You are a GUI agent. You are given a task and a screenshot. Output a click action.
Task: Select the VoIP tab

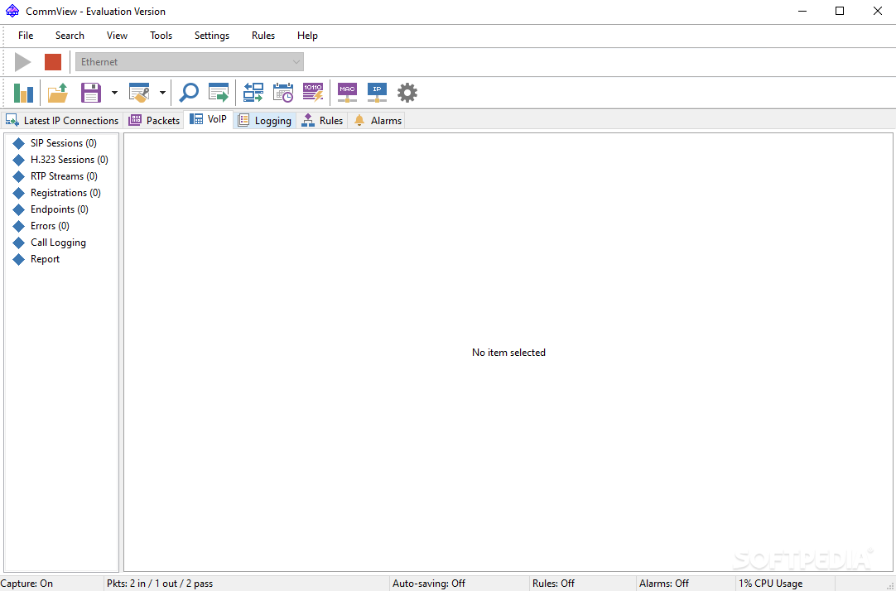[209, 119]
